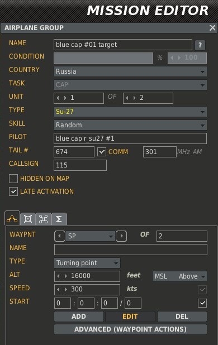The width and height of the screenshot is (218, 345).
Task: Open the Triggered actions tab icon
Action: (44, 219)
